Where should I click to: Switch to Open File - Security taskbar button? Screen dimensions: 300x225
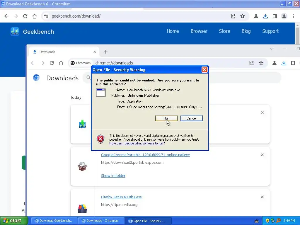click(148, 221)
